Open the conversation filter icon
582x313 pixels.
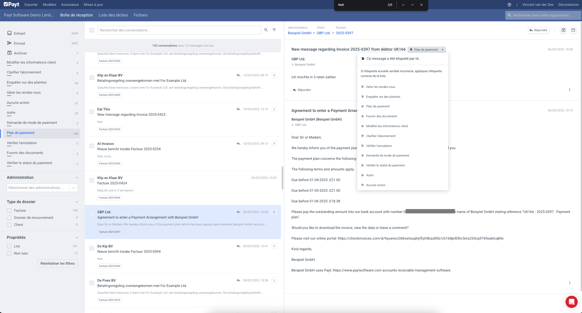[x=274, y=30]
